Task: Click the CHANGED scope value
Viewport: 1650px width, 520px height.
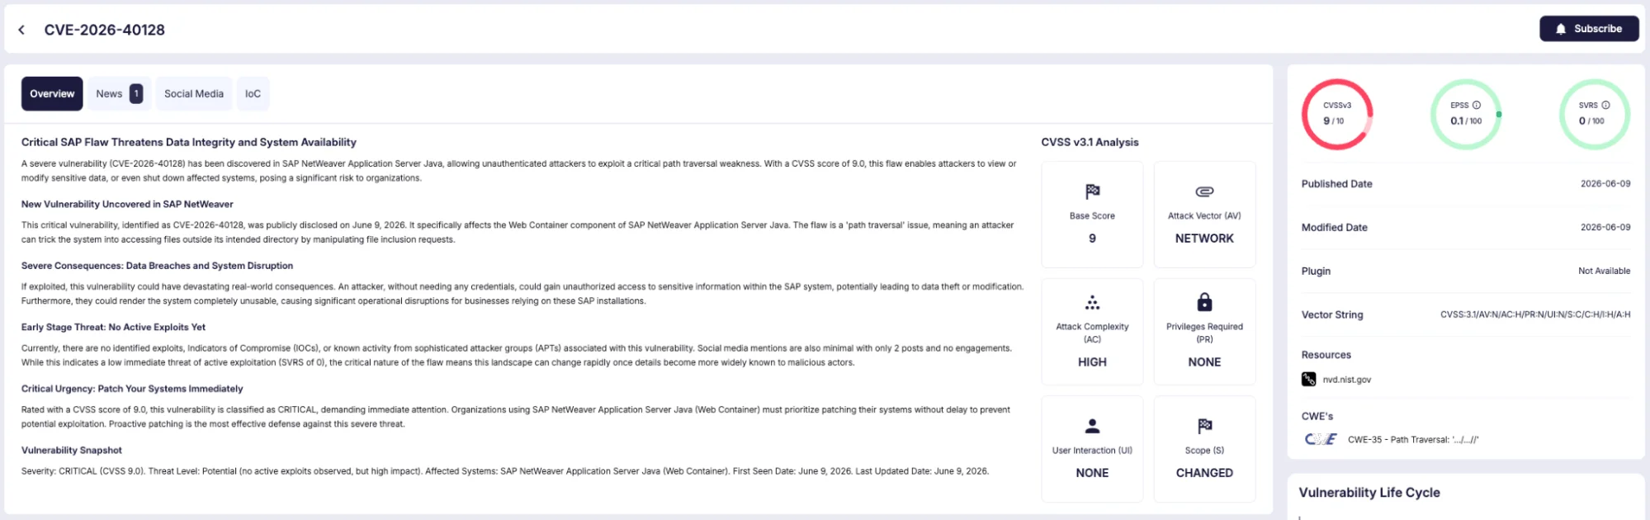Action: pos(1204,473)
